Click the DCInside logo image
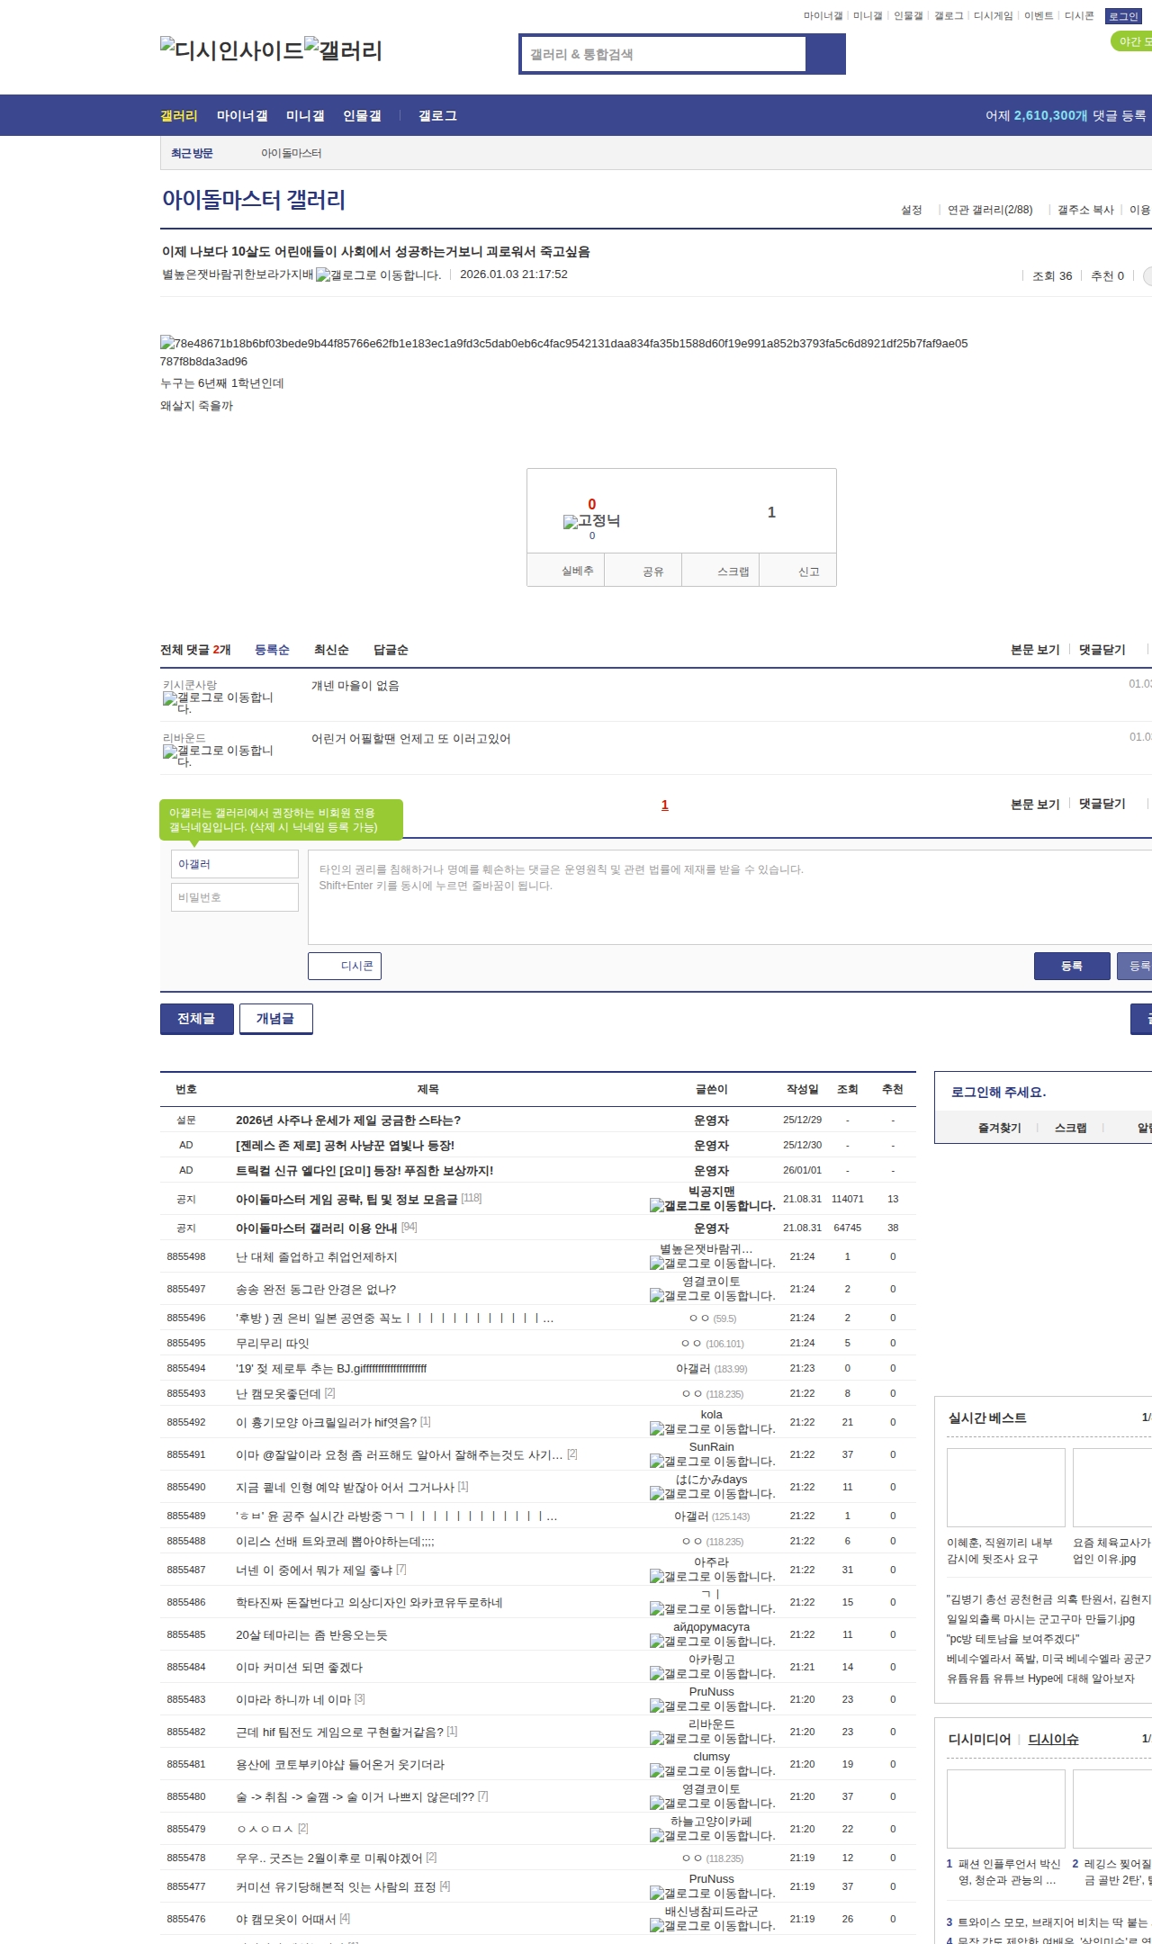The height and width of the screenshot is (1944, 1152). pos(231,49)
